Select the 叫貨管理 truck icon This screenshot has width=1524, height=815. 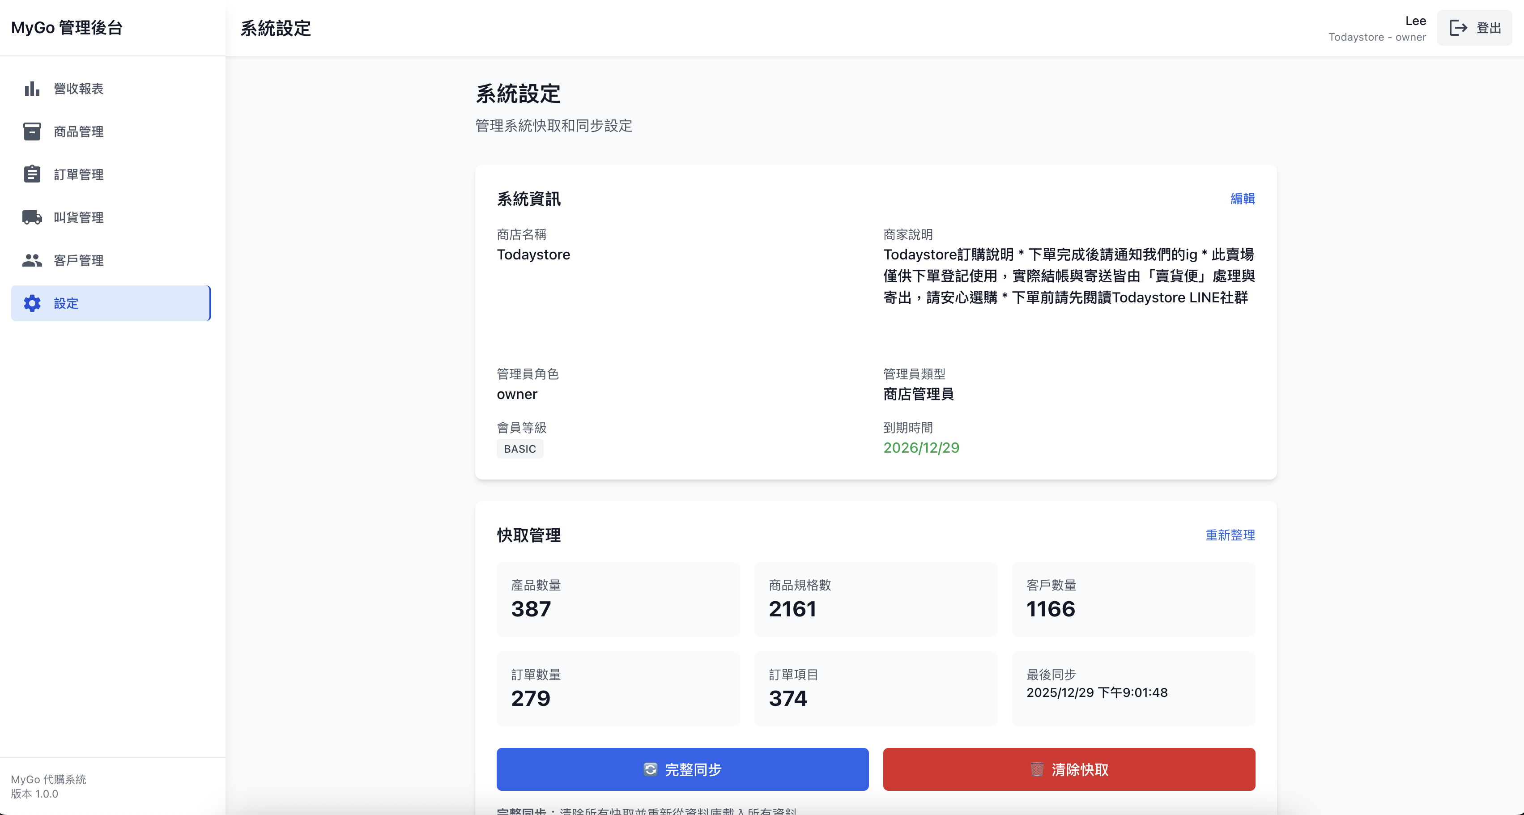(31, 217)
